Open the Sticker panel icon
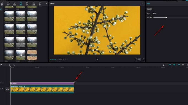The image size is (188, 105). coord(15,4)
